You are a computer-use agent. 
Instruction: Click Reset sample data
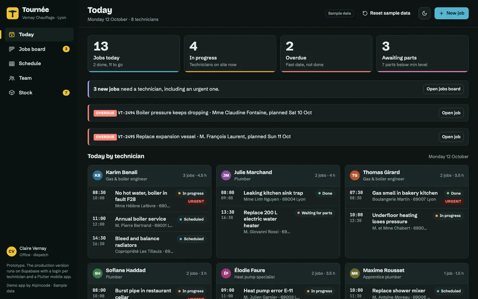pyautogui.click(x=386, y=13)
